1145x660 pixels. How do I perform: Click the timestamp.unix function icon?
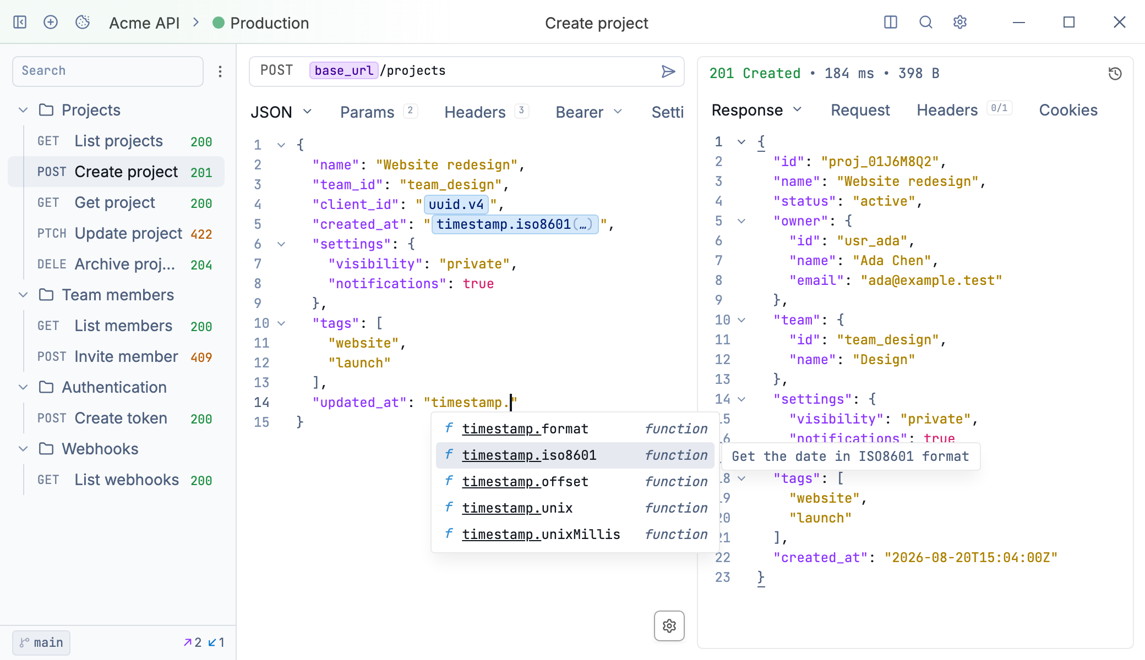(449, 508)
